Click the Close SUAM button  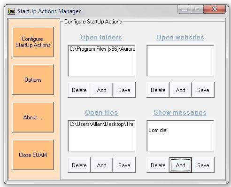tap(33, 155)
